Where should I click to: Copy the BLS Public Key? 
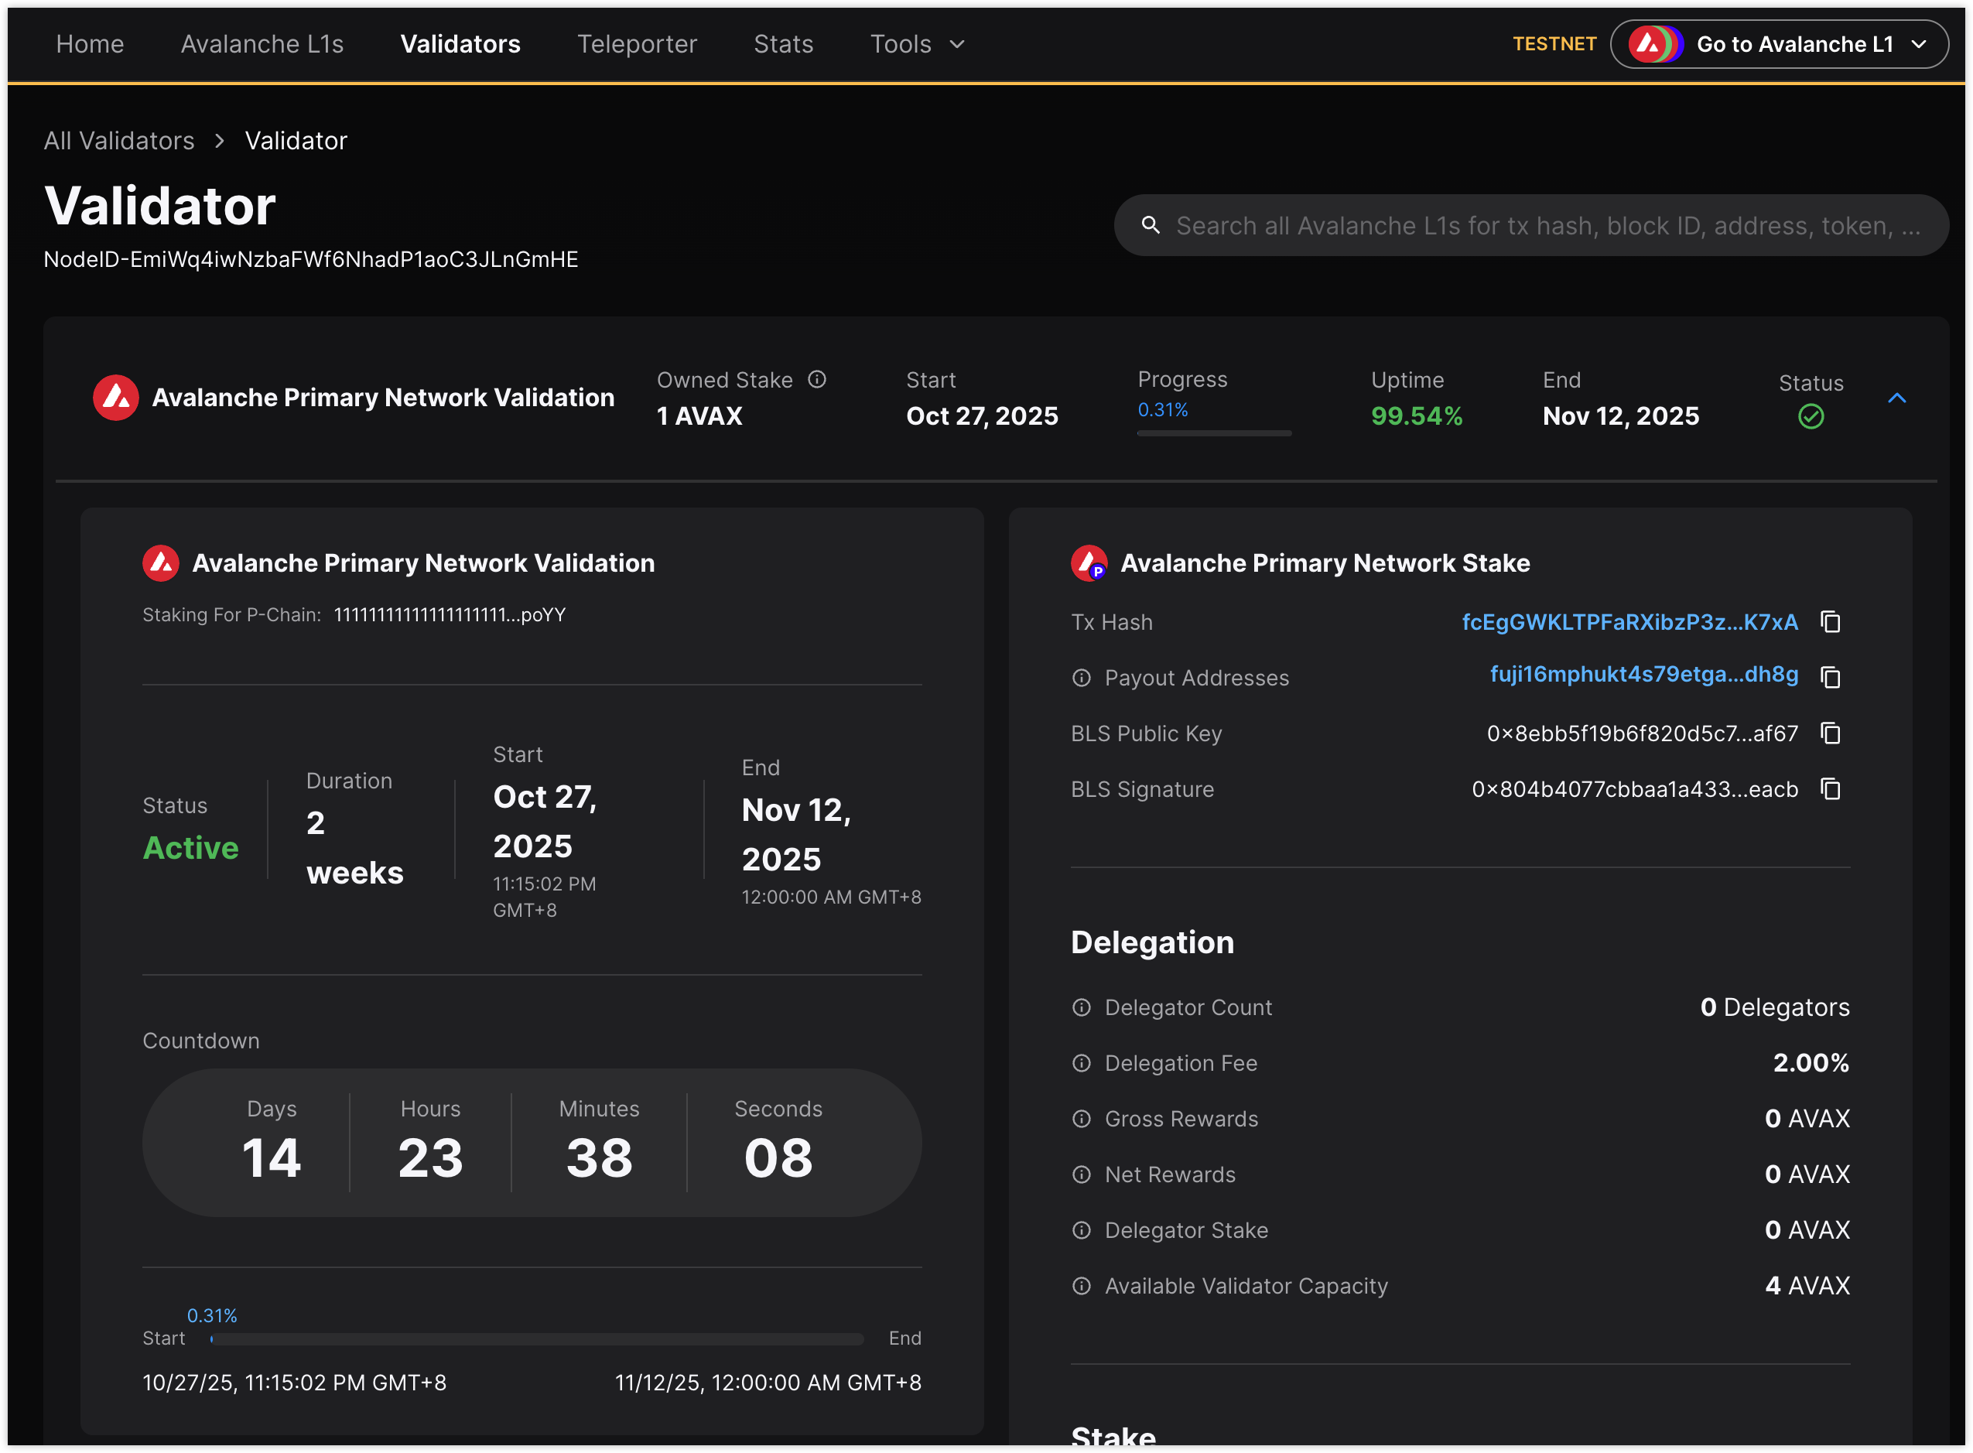coord(1831,733)
